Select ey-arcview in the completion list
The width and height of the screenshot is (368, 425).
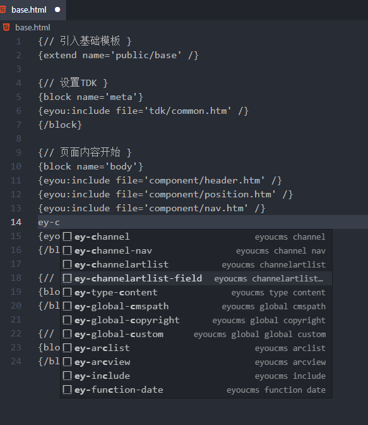(196, 362)
